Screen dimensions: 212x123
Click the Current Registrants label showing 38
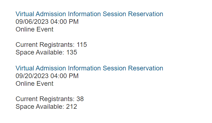[45, 99]
